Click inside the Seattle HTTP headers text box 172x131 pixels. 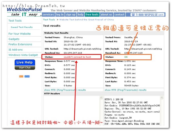[x=132, y=111]
